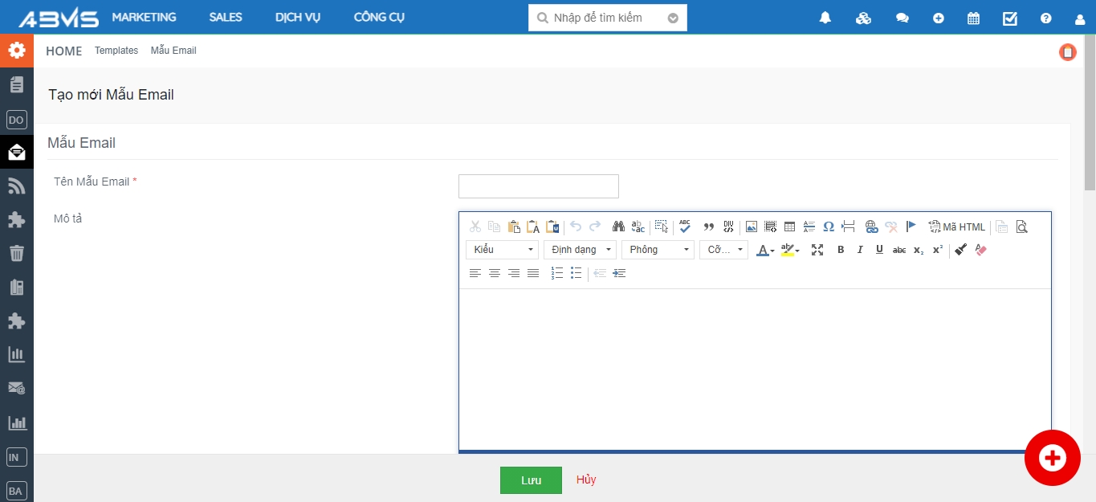The image size is (1096, 502).
Task: Open DỊCH VỤ menu
Action: [298, 17]
